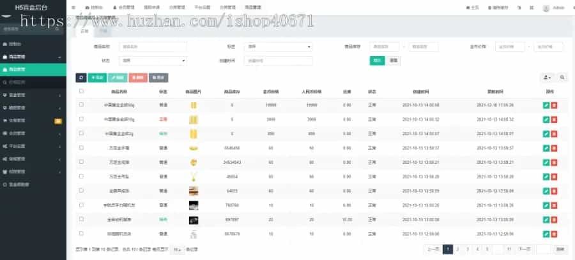Click the 商品名称 product name input field

(153, 47)
